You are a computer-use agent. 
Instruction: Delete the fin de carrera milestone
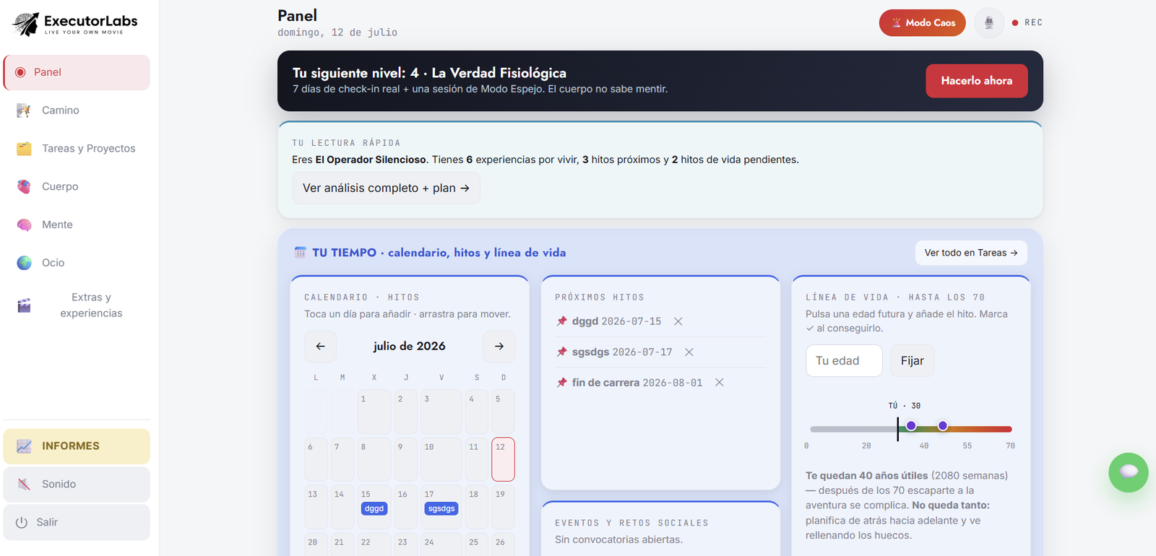(720, 383)
